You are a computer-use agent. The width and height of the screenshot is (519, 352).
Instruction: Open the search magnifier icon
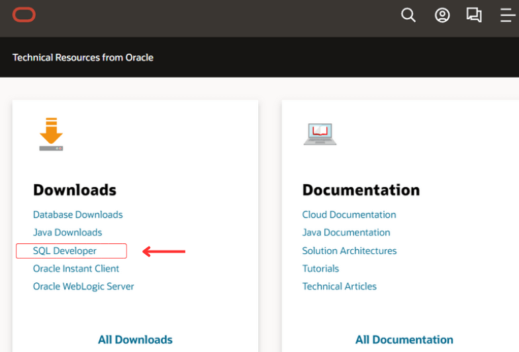(408, 15)
